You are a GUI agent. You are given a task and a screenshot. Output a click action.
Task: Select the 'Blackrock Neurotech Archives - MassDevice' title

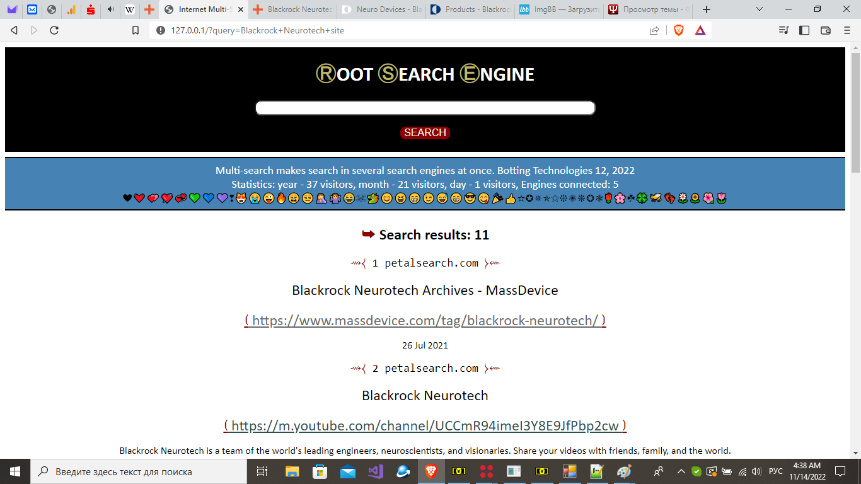(x=425, y=291)
